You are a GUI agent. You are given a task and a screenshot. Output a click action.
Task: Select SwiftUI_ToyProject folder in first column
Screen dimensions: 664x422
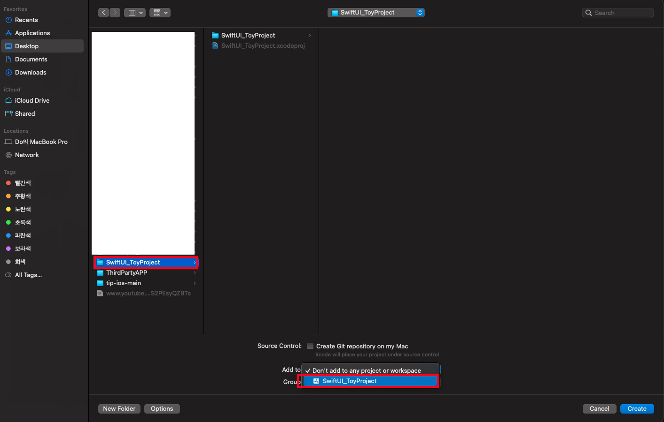point(146,263)
